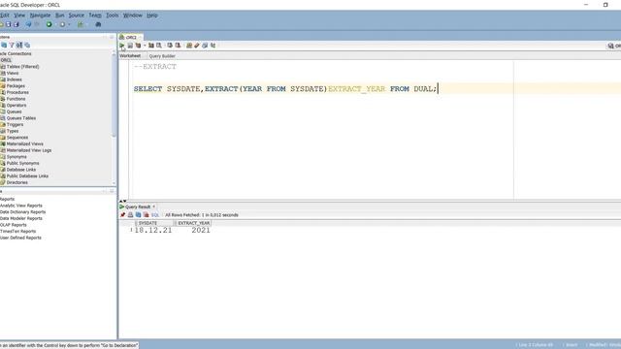Viewport: 621px width, 349px height.
Task: Click the binoculars Find DB Object icon
Action: 98,24
